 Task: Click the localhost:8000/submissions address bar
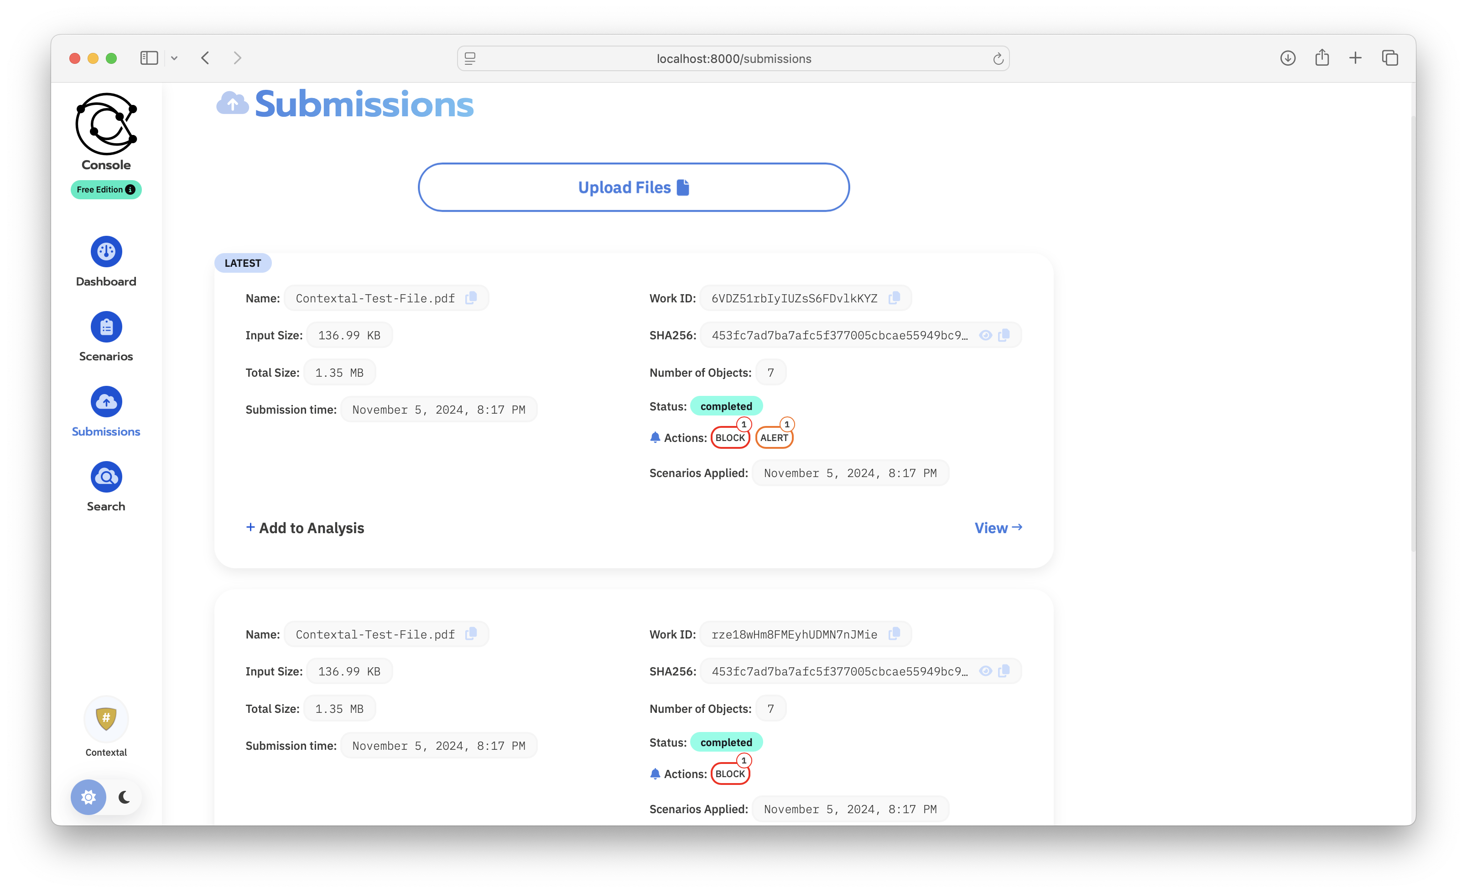click(733, 58)
